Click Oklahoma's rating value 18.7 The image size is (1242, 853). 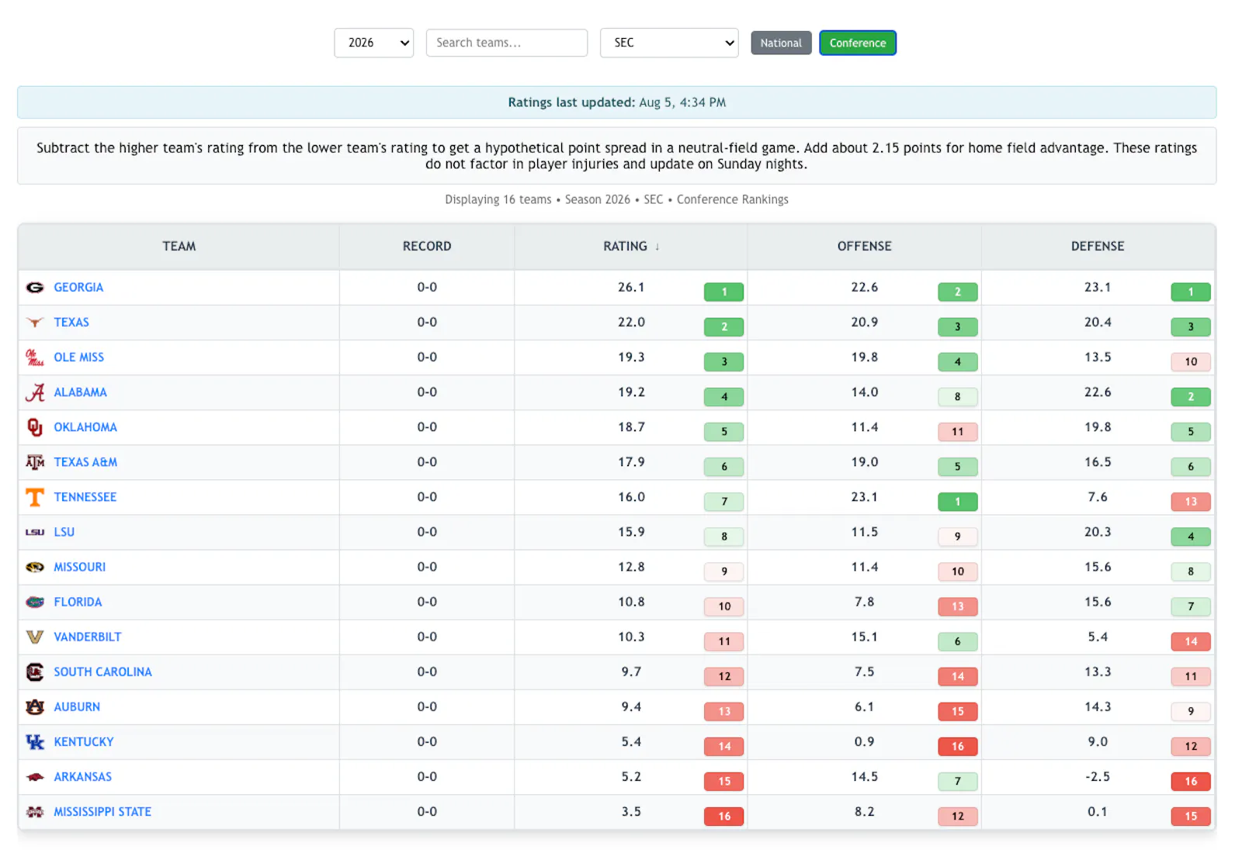pos(631,427)
